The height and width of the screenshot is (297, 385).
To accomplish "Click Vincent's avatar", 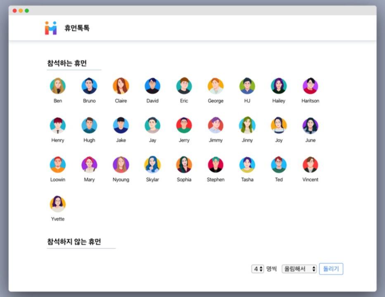I will tap(310, 165).
